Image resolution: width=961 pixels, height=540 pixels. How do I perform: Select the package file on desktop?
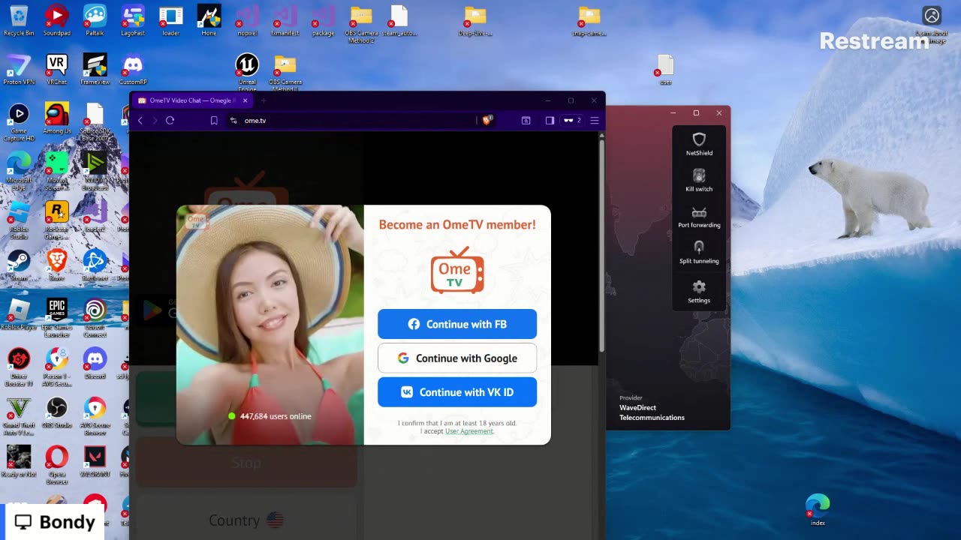pyautogui.click(x=323, y=21)
